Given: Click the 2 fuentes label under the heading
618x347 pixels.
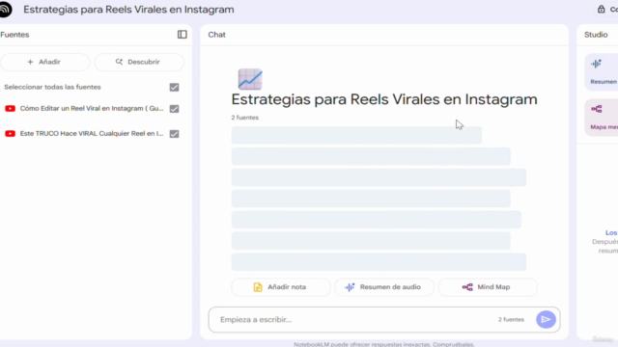Looking at the screenshot, I should coord(244,118).
